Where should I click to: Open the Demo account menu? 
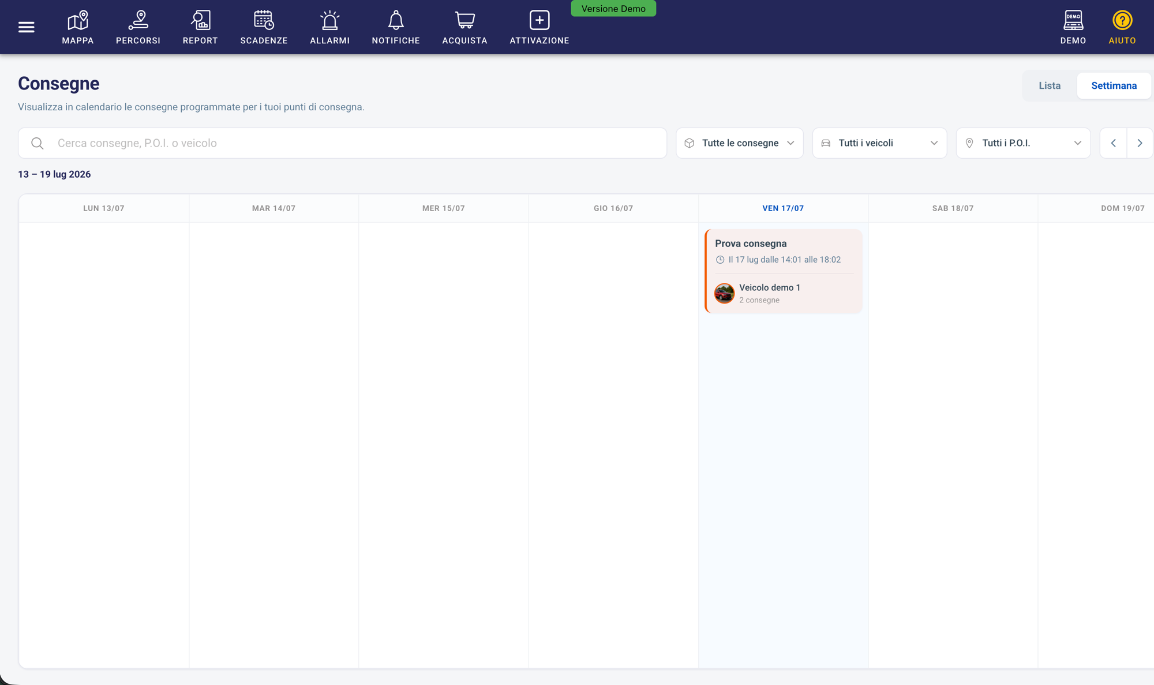1073,27
